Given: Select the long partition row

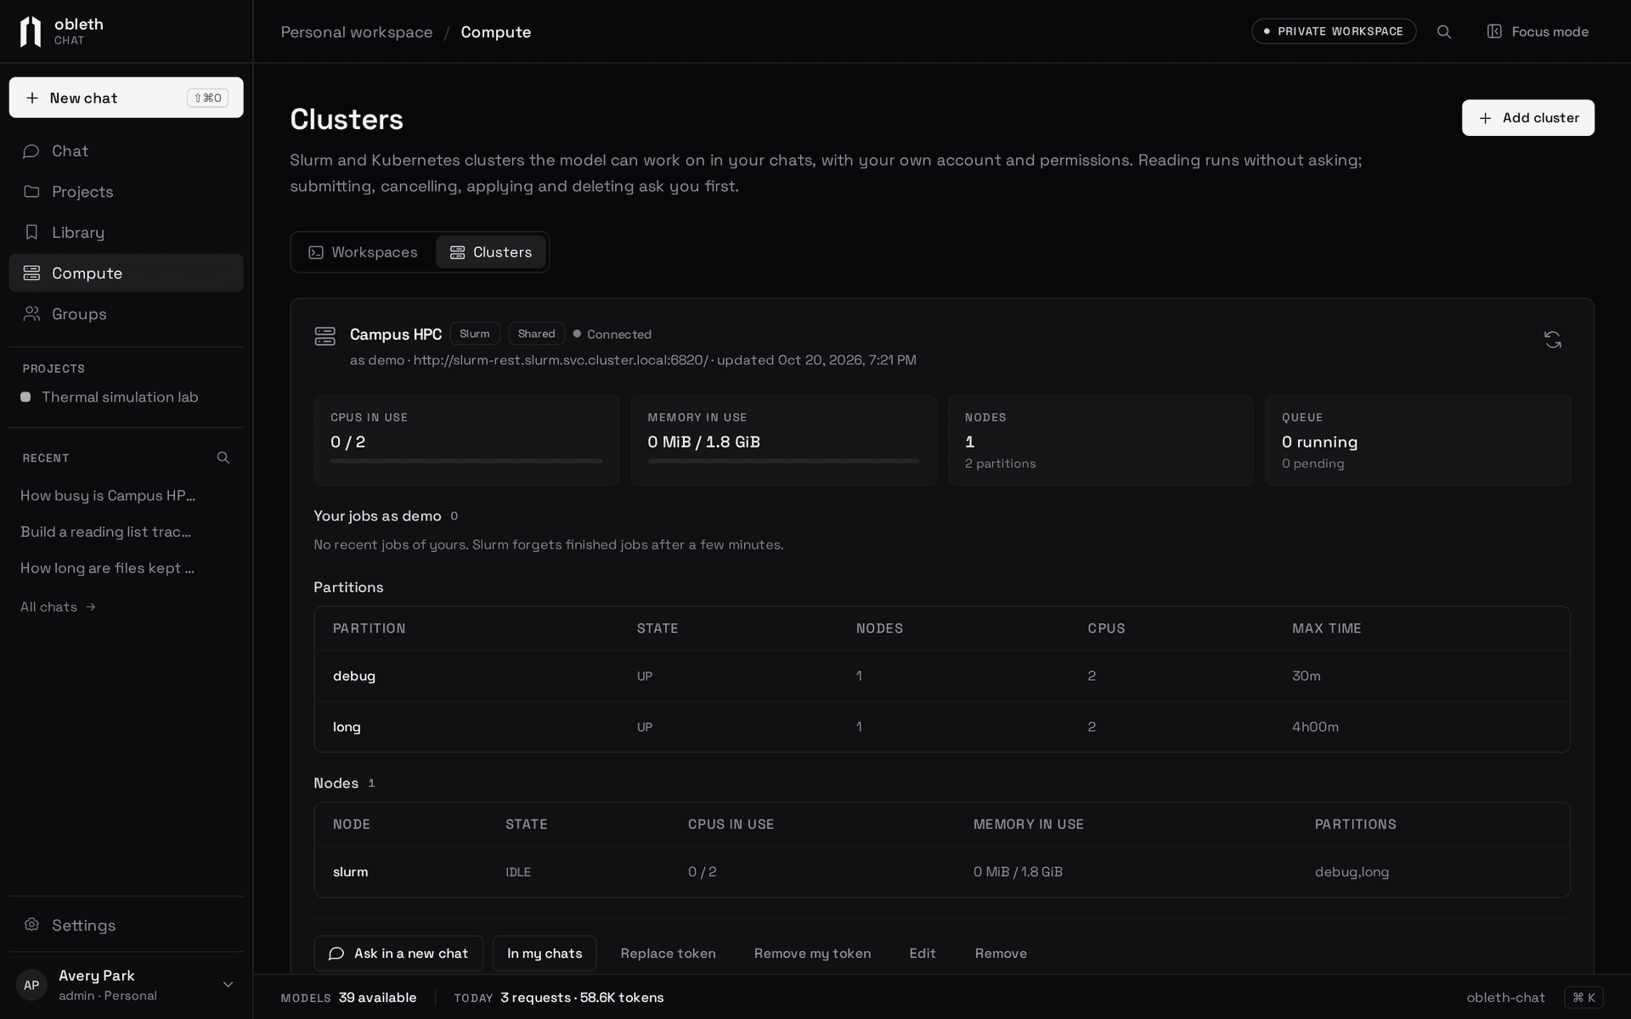Looking at the screenshot, I should click(x=942, y=727).
